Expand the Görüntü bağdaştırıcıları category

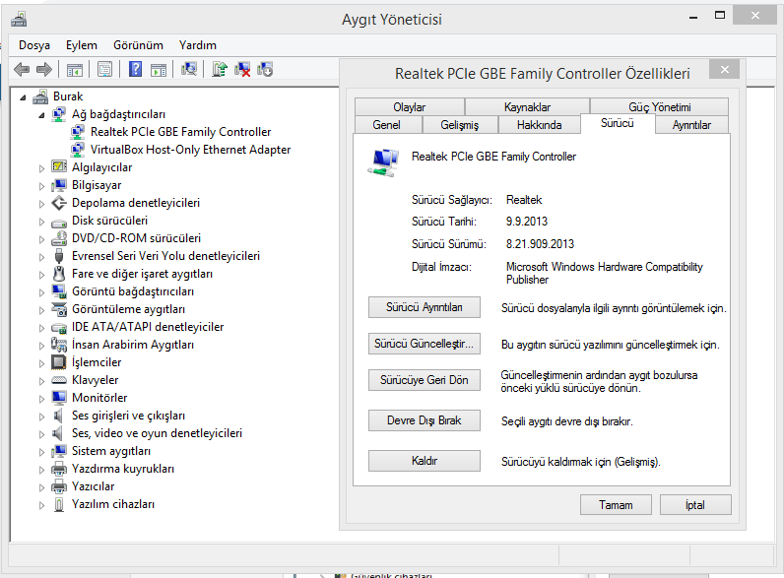(41, 292)
